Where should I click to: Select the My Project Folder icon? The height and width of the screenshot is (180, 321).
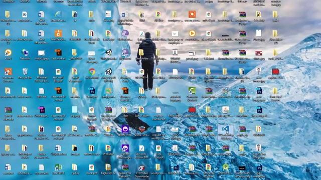[25, 148]
